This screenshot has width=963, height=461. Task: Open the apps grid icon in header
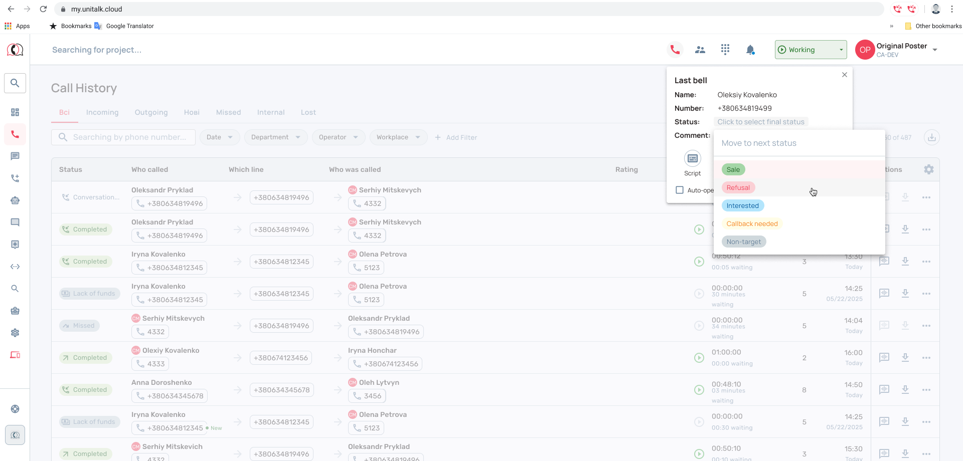[725, 50]
